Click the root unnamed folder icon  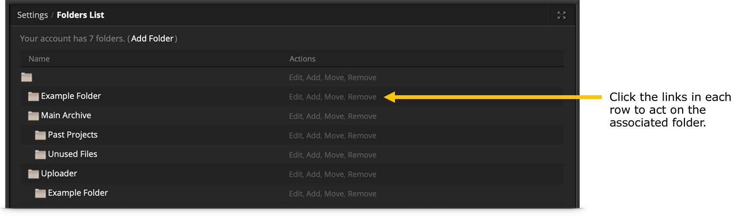coord(27,77)
